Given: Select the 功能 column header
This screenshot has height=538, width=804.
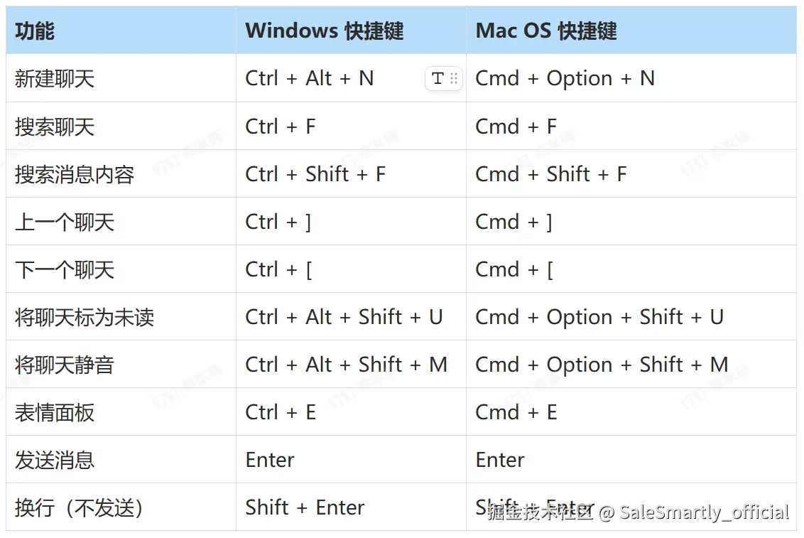Looking at the screenshot, I should click(x=35, y=31).
